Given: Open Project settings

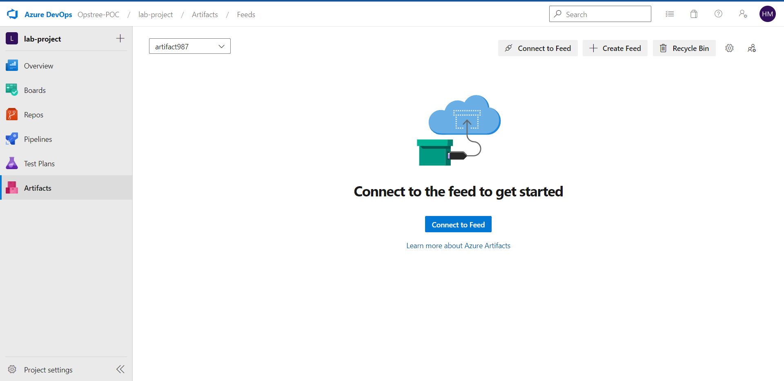Looking at the screenshot, I should tap(48, 370).
